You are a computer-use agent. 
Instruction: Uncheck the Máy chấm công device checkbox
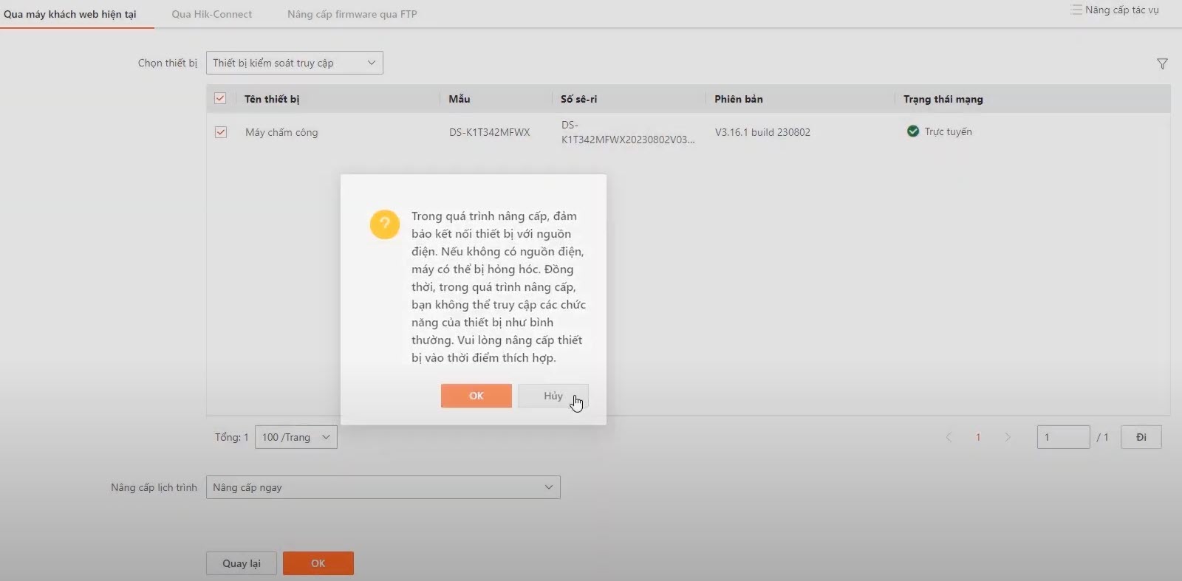[x=220, y=132]
